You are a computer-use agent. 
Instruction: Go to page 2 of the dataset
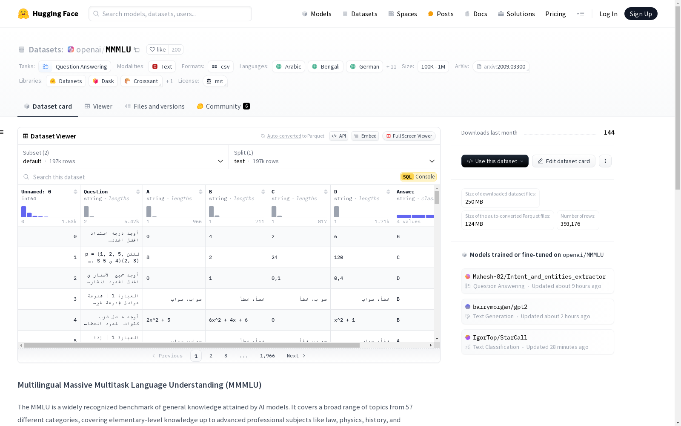[x=211, y=356]
